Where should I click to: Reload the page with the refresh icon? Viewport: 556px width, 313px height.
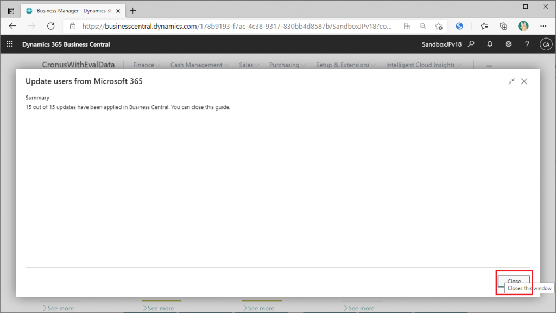(x=50, y=26)
